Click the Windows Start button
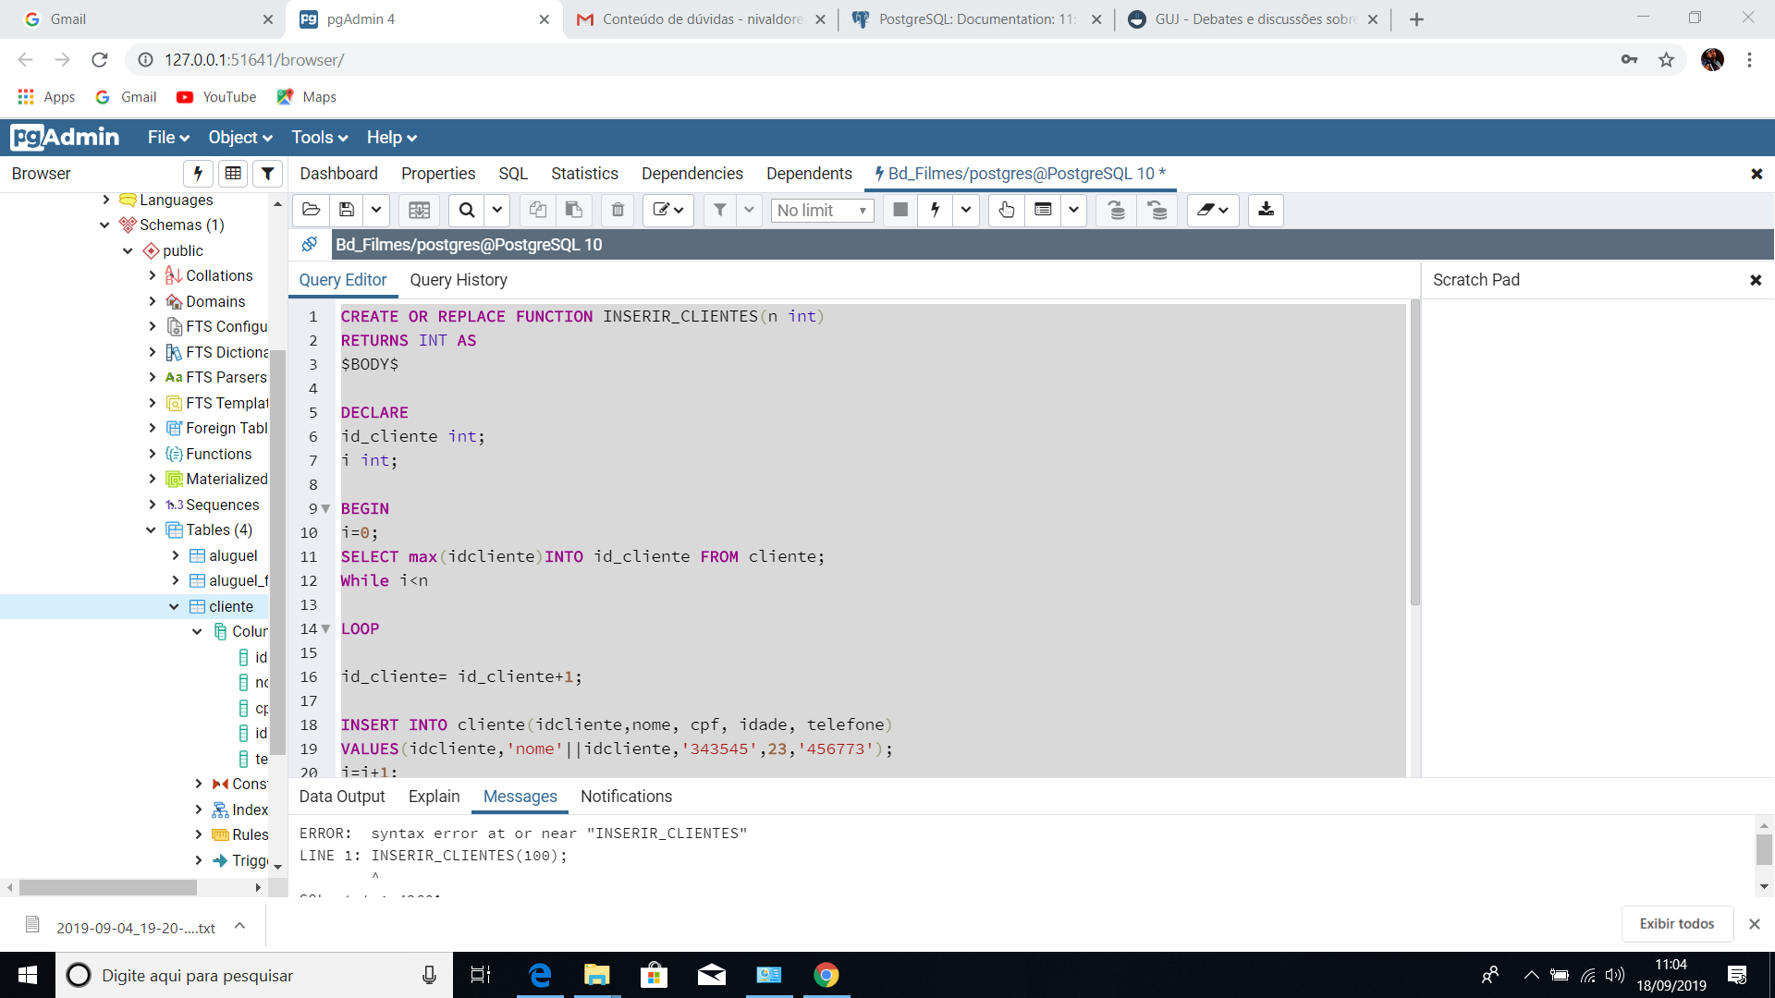Viewport: 1775px width, 998px height. tap(28, 975)
